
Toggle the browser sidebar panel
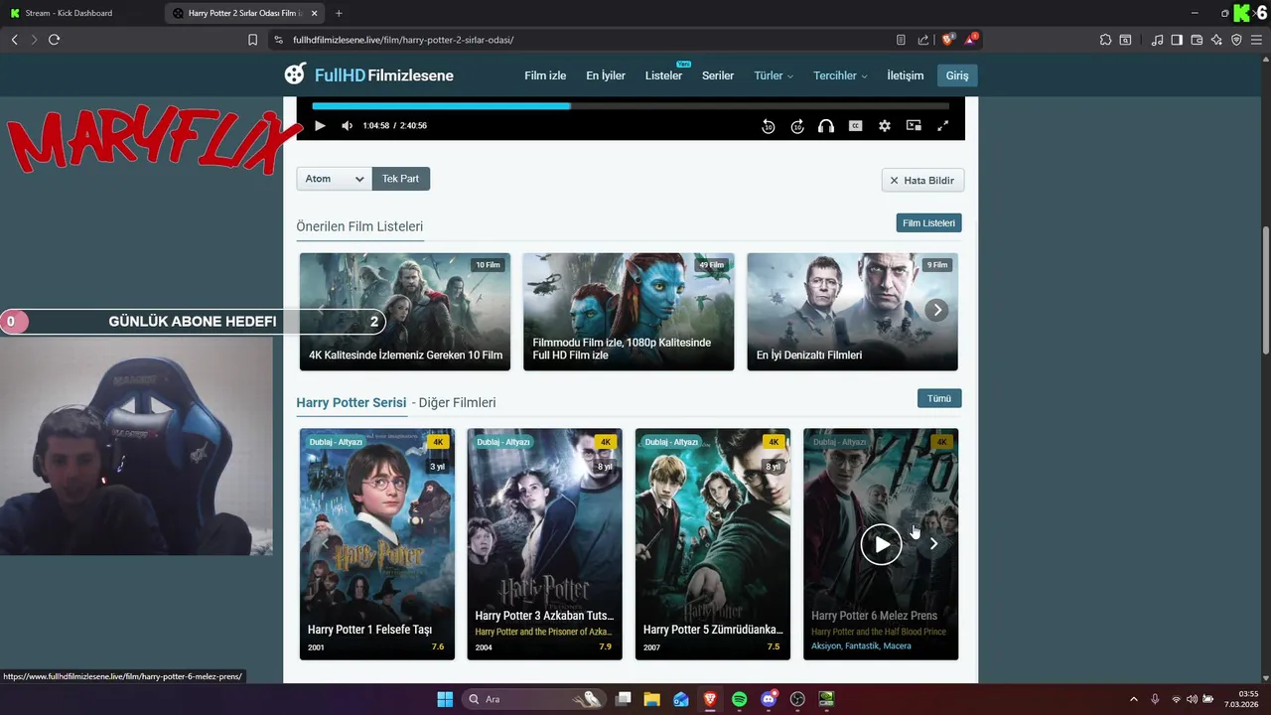point(1177,40)
